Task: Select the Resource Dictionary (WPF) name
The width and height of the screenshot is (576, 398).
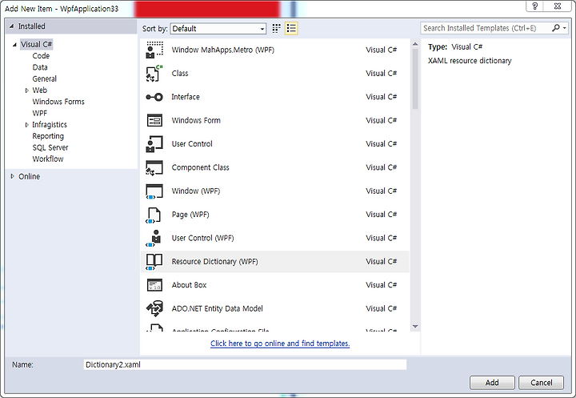Action: [215, 262]
